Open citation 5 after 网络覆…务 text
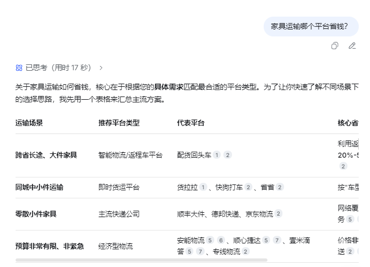The height and width of the screenshot is (267, 370). [x=350, y=219]
